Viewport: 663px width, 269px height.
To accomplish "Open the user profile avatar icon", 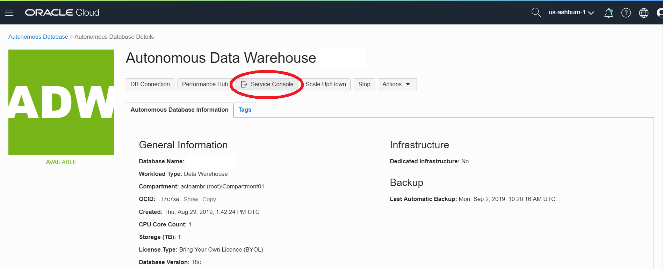I will click(x=660, y=13).
